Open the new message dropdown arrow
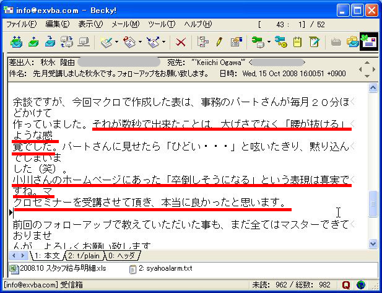Screen dimensions: 382x293 tap(116, 42)
